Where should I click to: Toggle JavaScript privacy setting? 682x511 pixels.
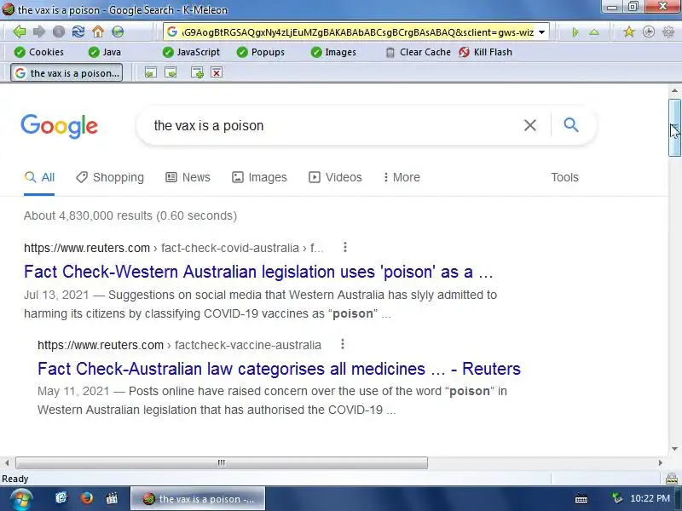coord(191,52)
